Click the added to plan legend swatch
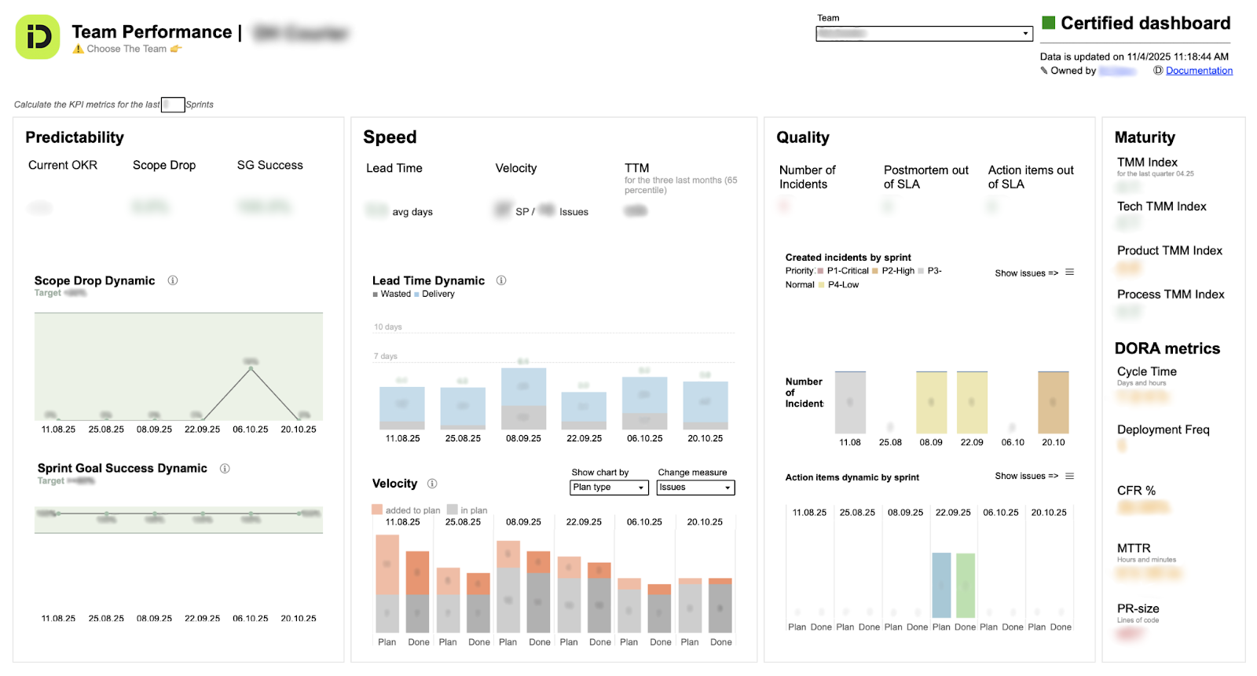This screenshot has width=1257, height=676. (377, 510)
